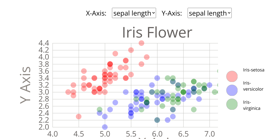Click the "Iris Flower" chart title
Viewport: 268px width, 139px height.
[157, 33]
